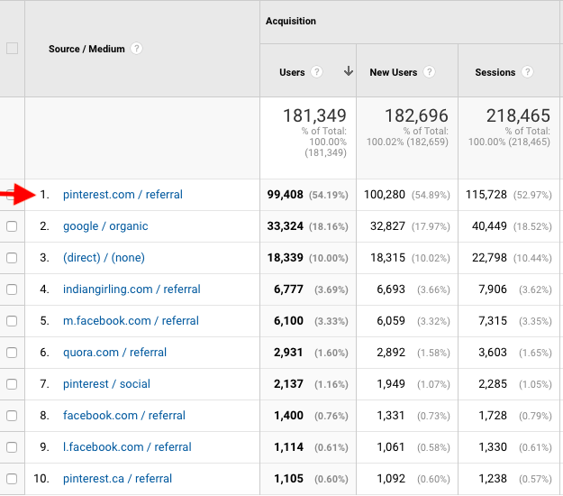Open the quora.com / referral link
Screen dimensions: 563x496
tap(115, 353)
